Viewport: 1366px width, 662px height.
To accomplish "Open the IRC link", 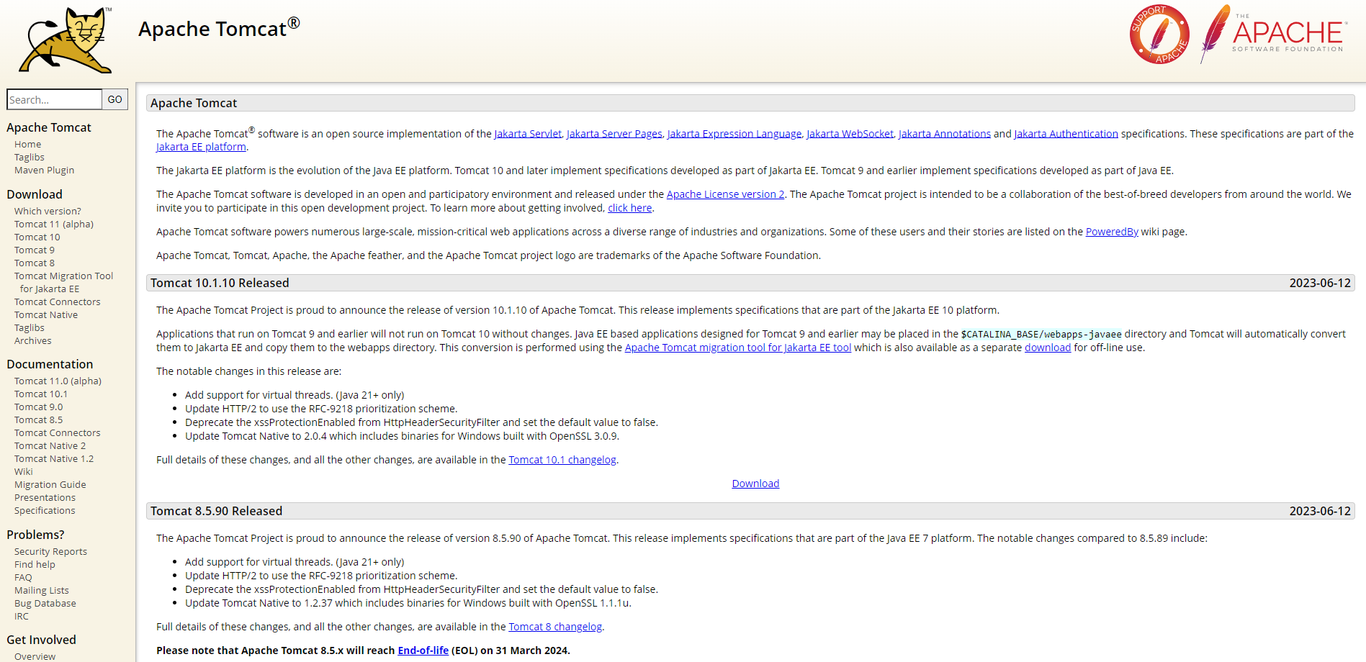I will [x=22, y=616].
